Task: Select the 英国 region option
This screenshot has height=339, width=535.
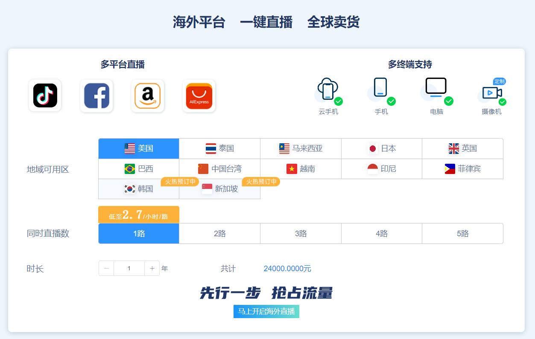Action: coord(463,148)
